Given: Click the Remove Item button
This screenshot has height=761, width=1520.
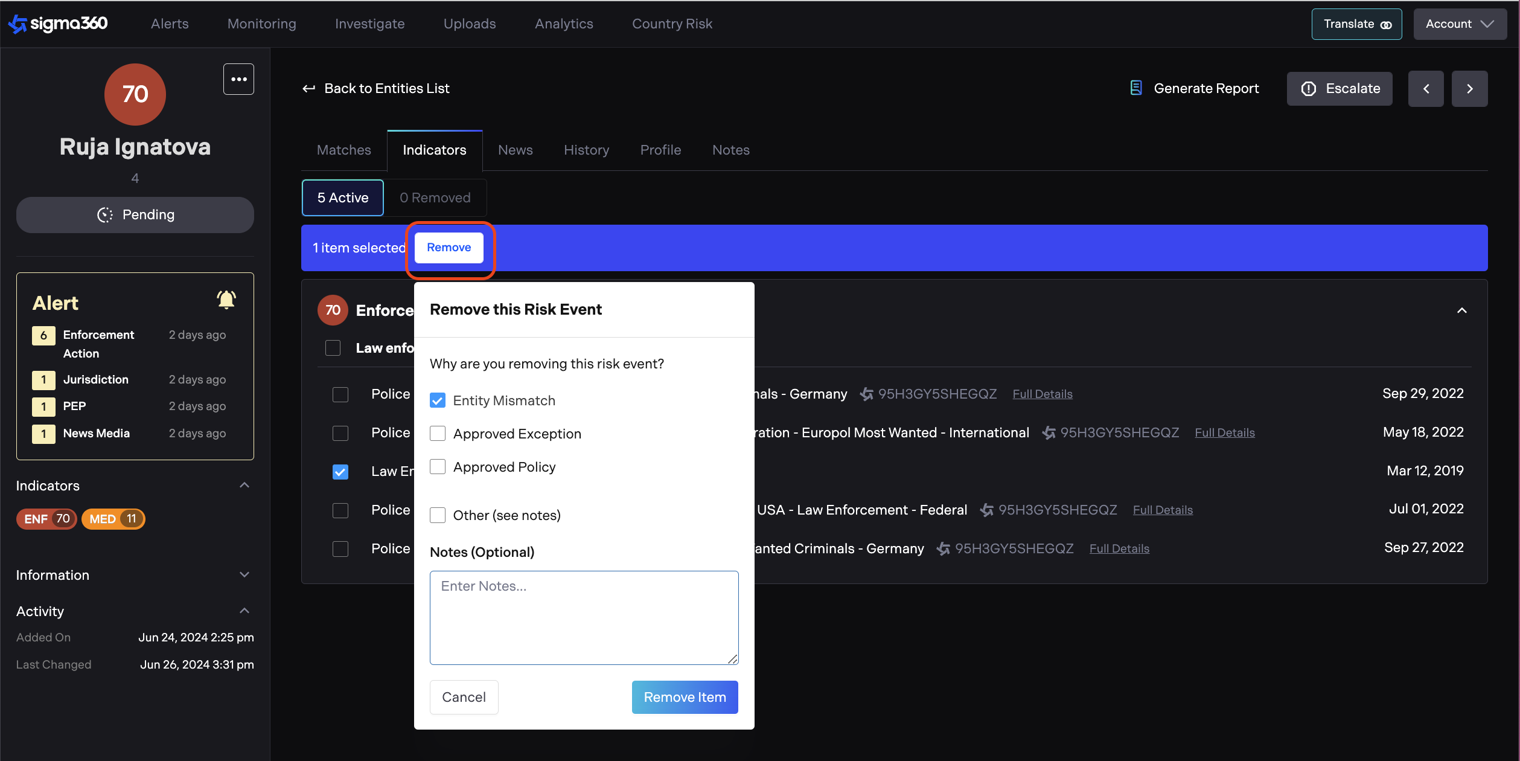Looking at the screenshot, I should coord(685,697).
